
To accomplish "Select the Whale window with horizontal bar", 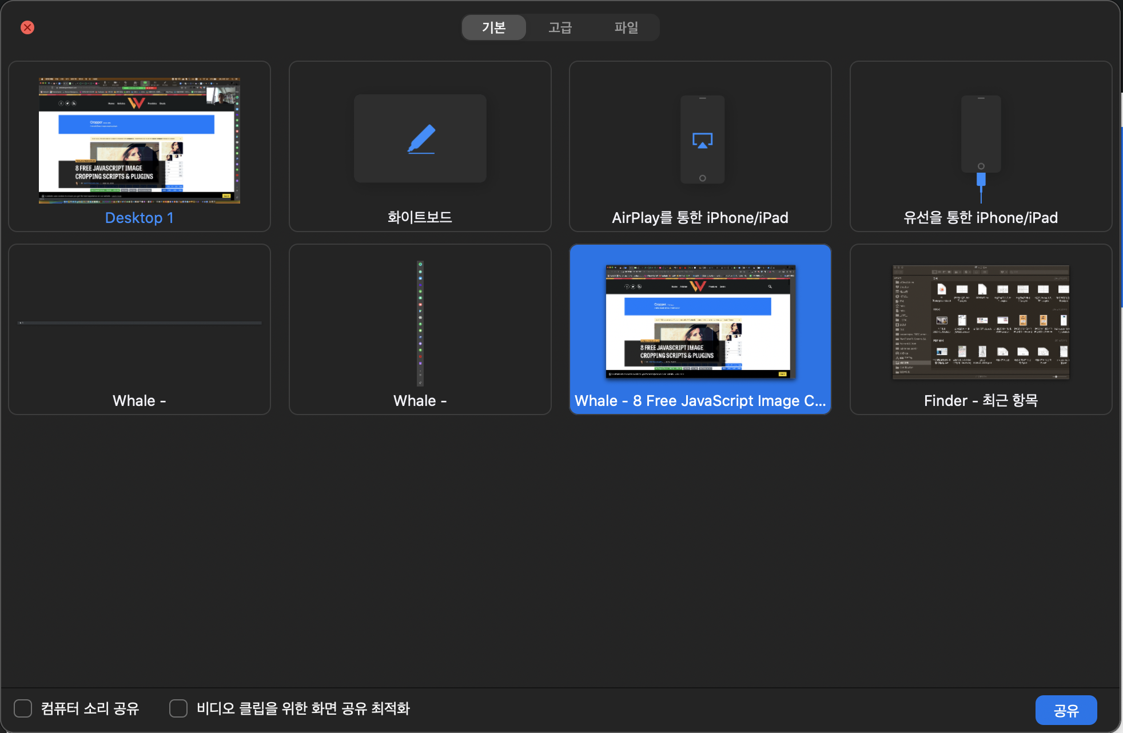I will 140,323.
